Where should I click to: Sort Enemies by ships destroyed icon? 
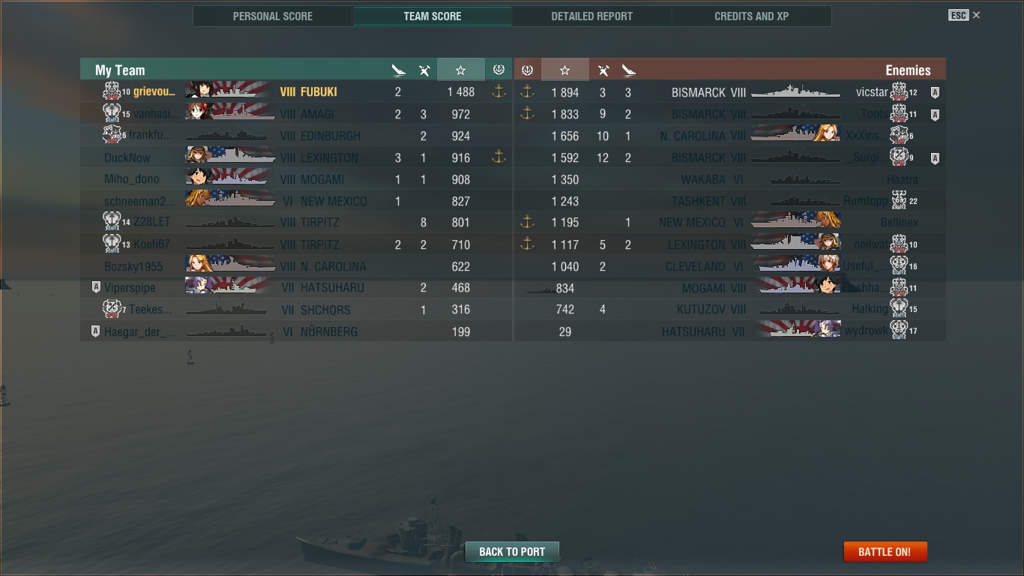(628, 70)
